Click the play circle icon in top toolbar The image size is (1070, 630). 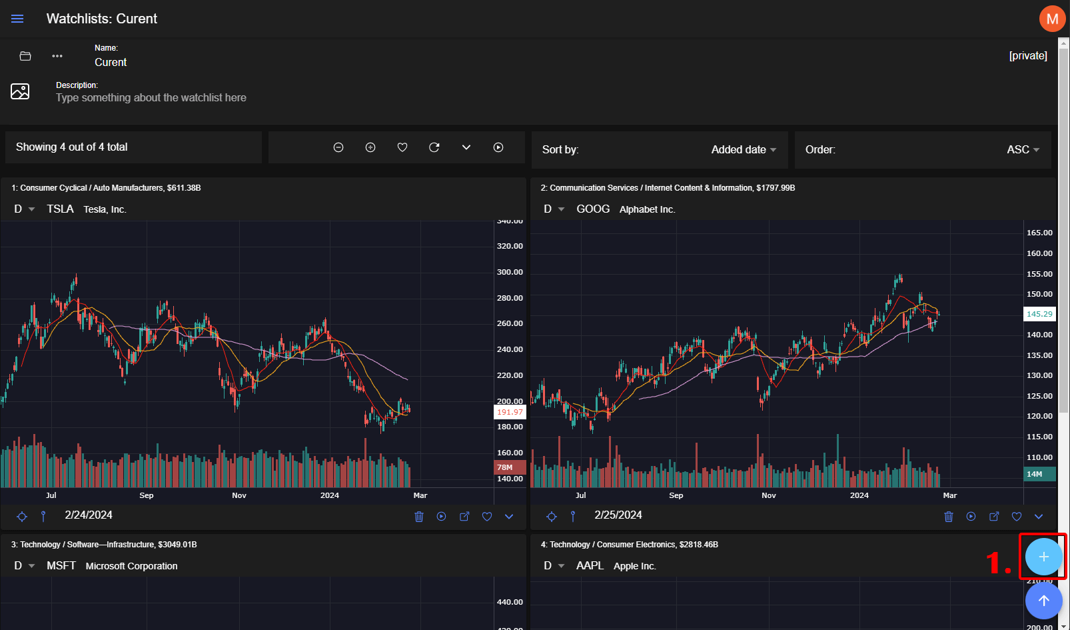pyautogui.click(x=498, y=147)
